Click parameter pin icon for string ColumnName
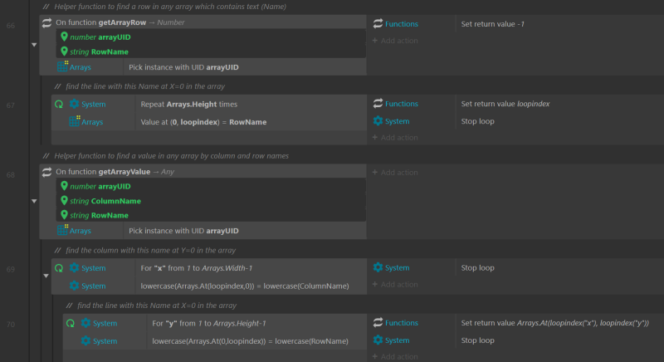The height and width of the screenshot is (362, 664). pyautogui.click(x=64, y=200)
